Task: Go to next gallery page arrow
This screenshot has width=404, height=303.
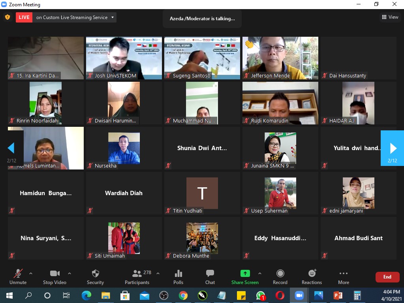Action: [x=392, y=148]
